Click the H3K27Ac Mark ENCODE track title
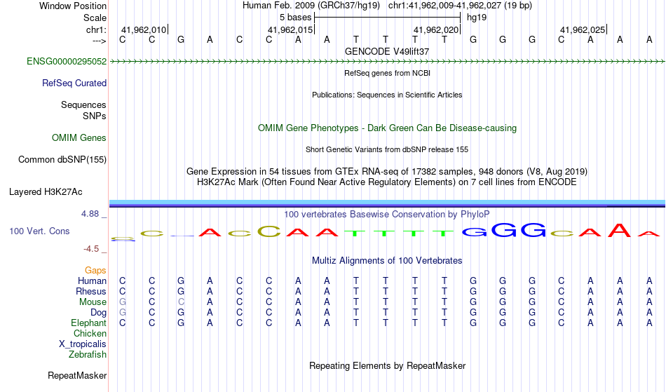 pos(387,182)
